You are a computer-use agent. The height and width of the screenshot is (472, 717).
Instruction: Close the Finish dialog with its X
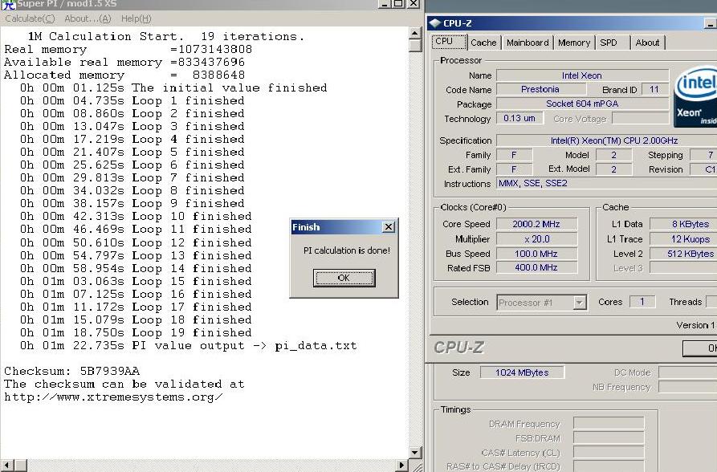(x=389, y=227)
